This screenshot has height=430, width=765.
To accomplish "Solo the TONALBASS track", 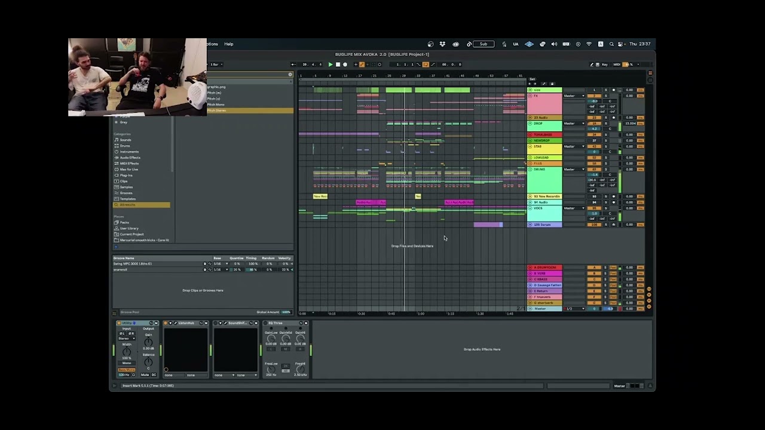I will pos(605,135).
